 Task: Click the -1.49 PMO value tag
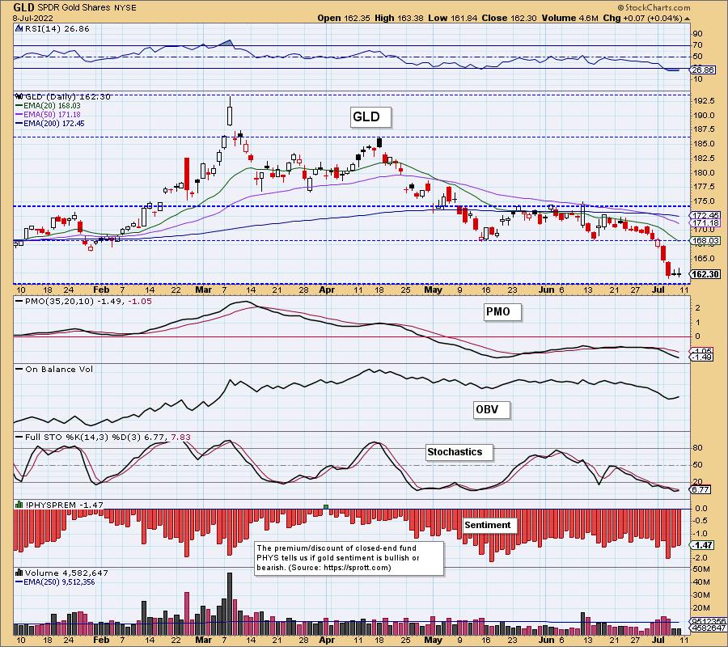[x=703, y=357]
